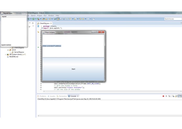Click the Toggle Breadcrumb icon in toolbar
This screenshot has height=129, width=182.
coord(55,19)
